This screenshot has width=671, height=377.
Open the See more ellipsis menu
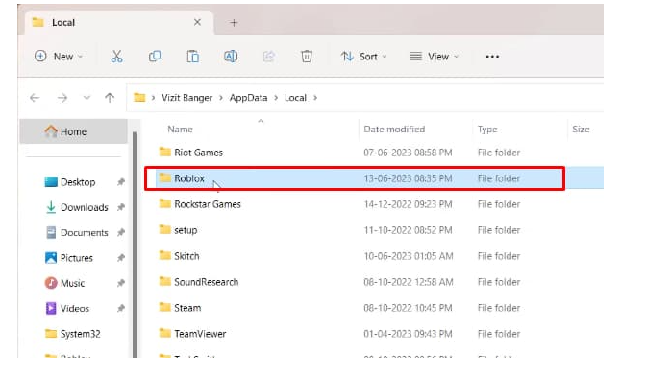[492, 57]
